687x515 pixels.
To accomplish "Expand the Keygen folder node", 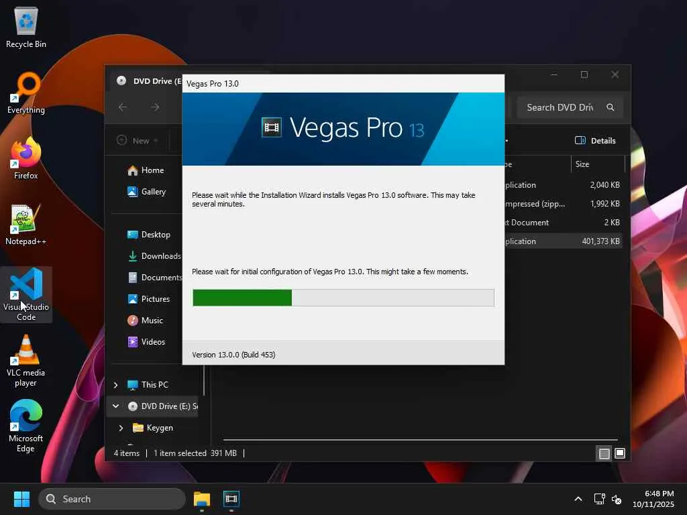I will (x=121, y=428).
